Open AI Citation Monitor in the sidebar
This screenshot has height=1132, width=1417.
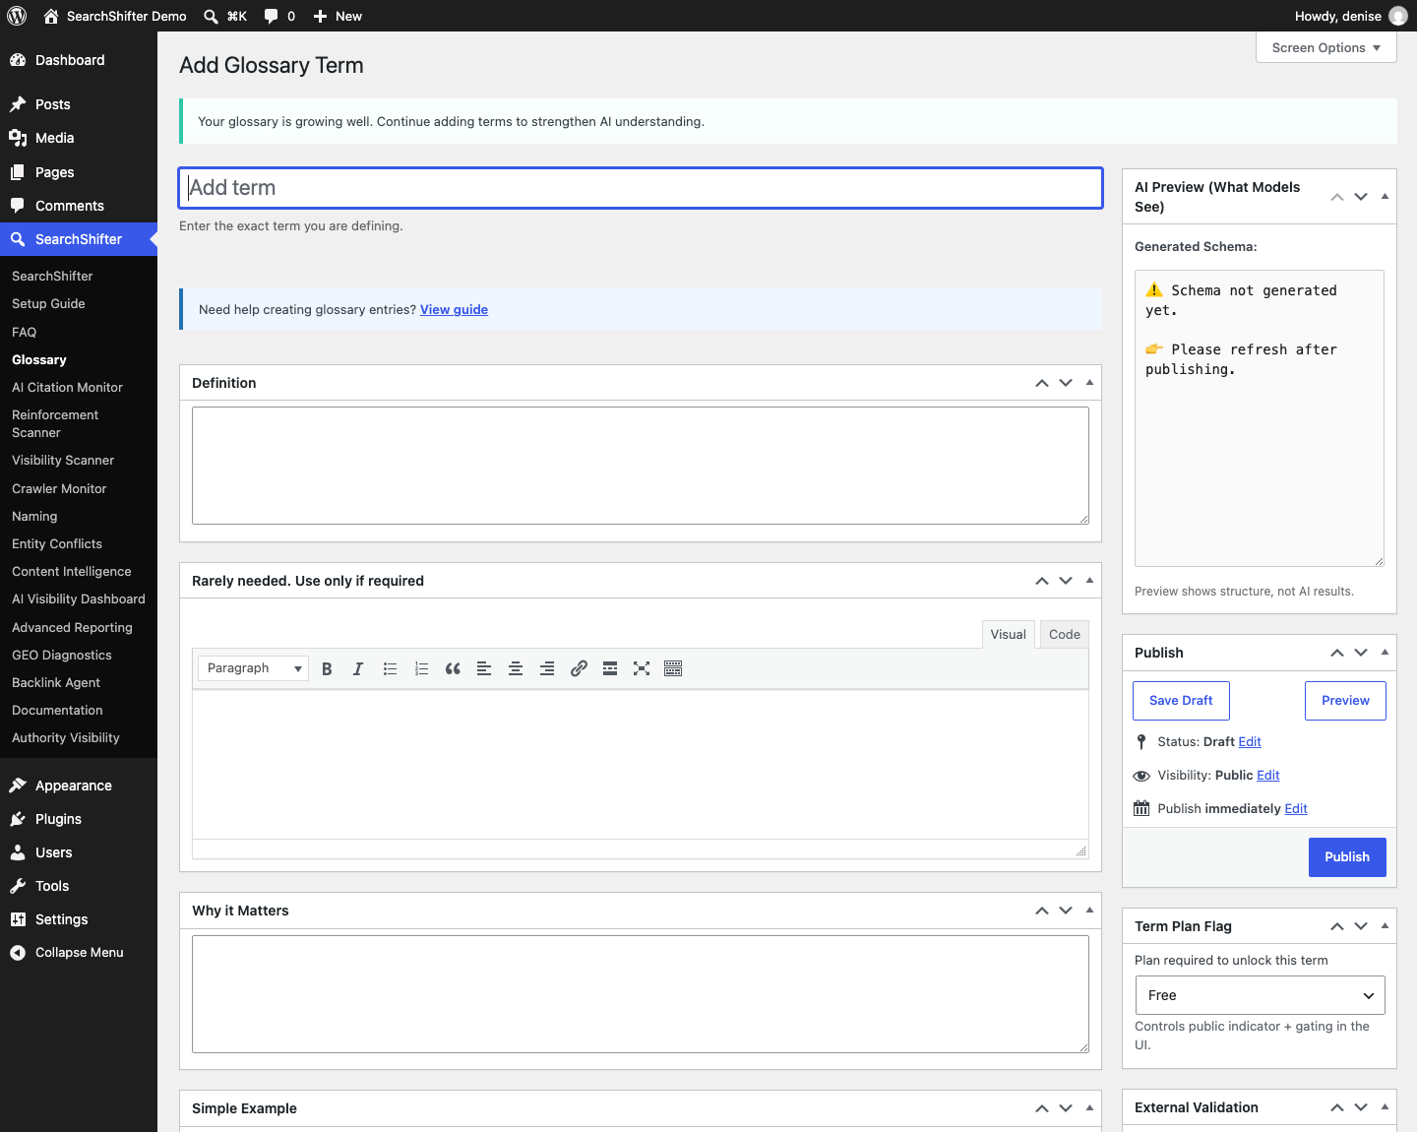(x=67, y=388)
